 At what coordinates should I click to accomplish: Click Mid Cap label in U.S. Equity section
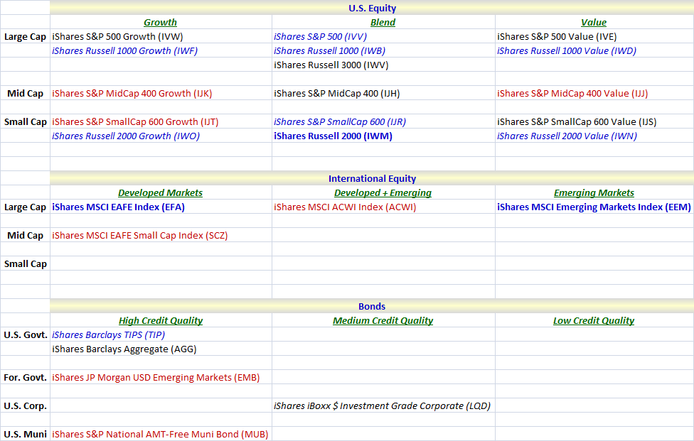pyautogui.click(x=25, y=93)
